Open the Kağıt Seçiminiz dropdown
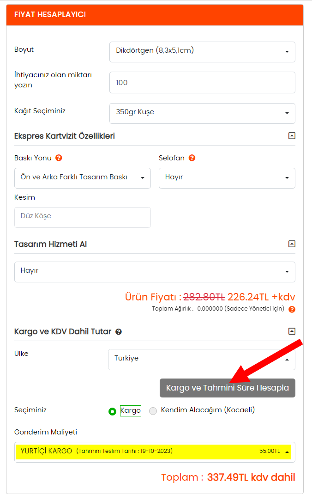 [x=202, y=113]
